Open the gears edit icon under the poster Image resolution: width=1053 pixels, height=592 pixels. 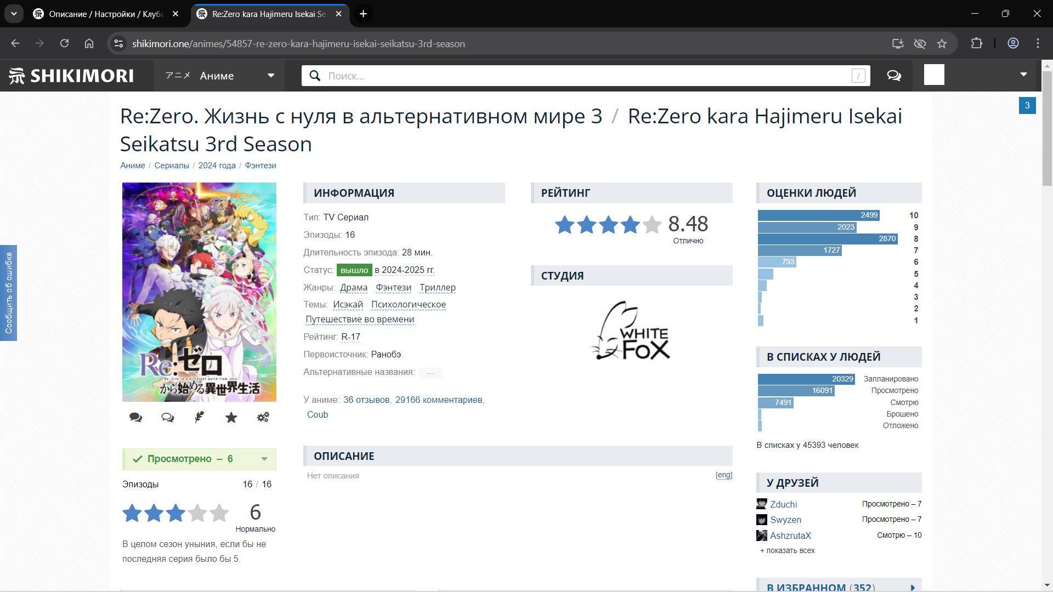[x=263, y=418]
